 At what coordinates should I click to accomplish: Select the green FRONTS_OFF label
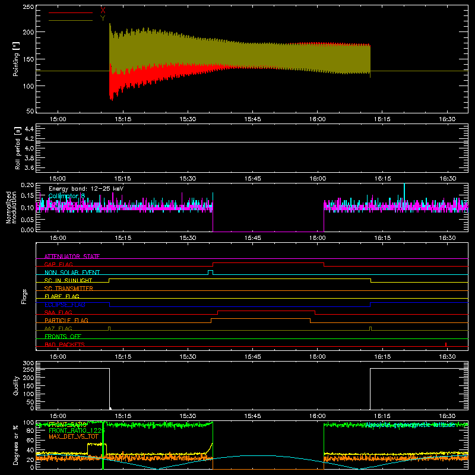[x=63, y=337]
